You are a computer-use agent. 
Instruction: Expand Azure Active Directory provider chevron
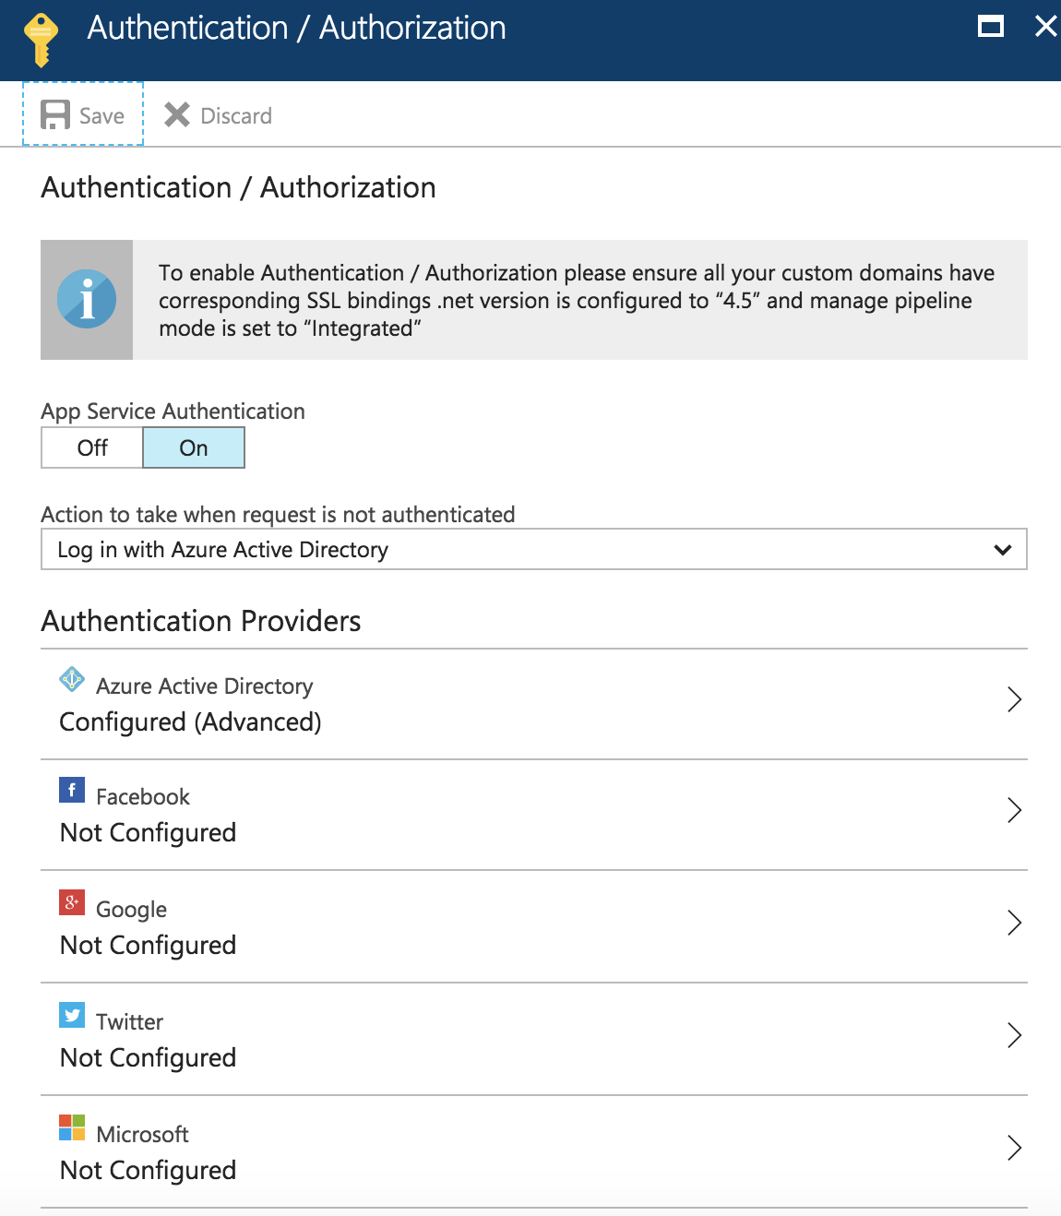click(x=1015, y=699)
